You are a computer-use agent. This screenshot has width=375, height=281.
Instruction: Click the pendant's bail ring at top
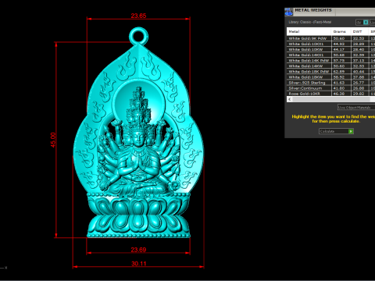tap(138, 36)
